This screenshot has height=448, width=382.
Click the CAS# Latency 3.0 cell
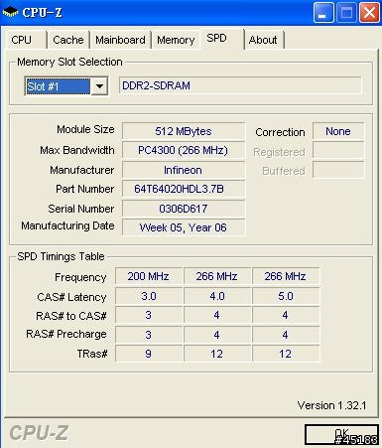click(x=149, y=296)
